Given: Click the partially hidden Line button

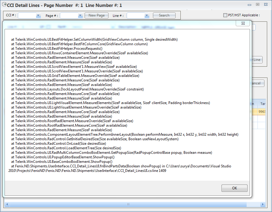Looking at the screenshot, I should pyautogui.click(x=257, y=60).
